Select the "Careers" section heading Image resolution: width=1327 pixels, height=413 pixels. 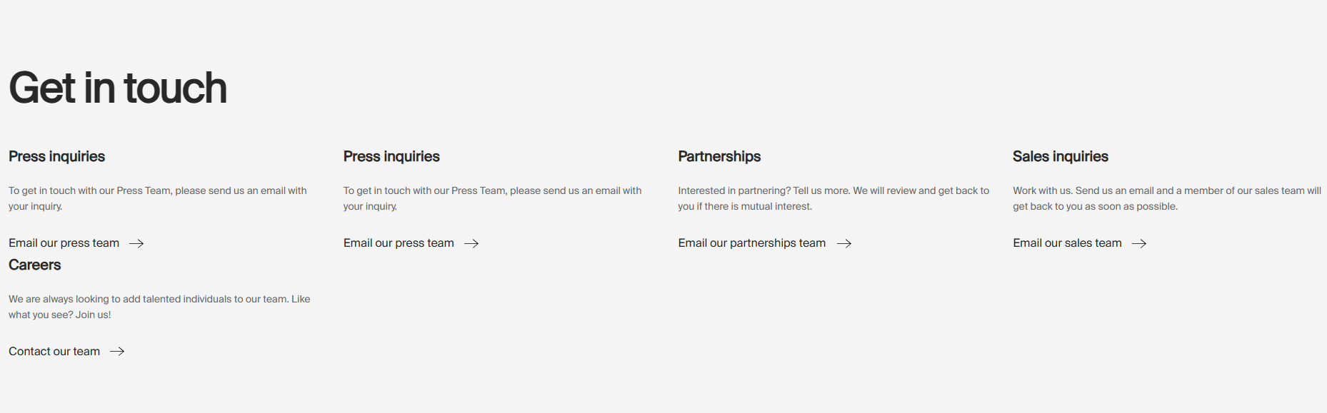point(35,265)
